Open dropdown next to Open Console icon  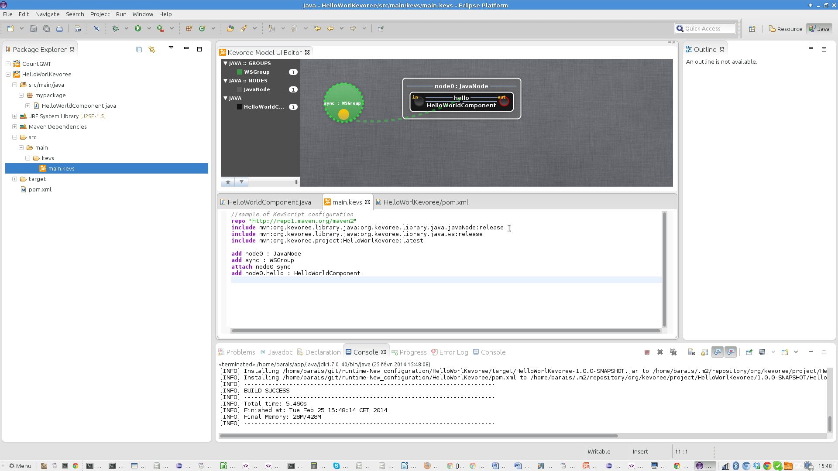tap(796, 352)
